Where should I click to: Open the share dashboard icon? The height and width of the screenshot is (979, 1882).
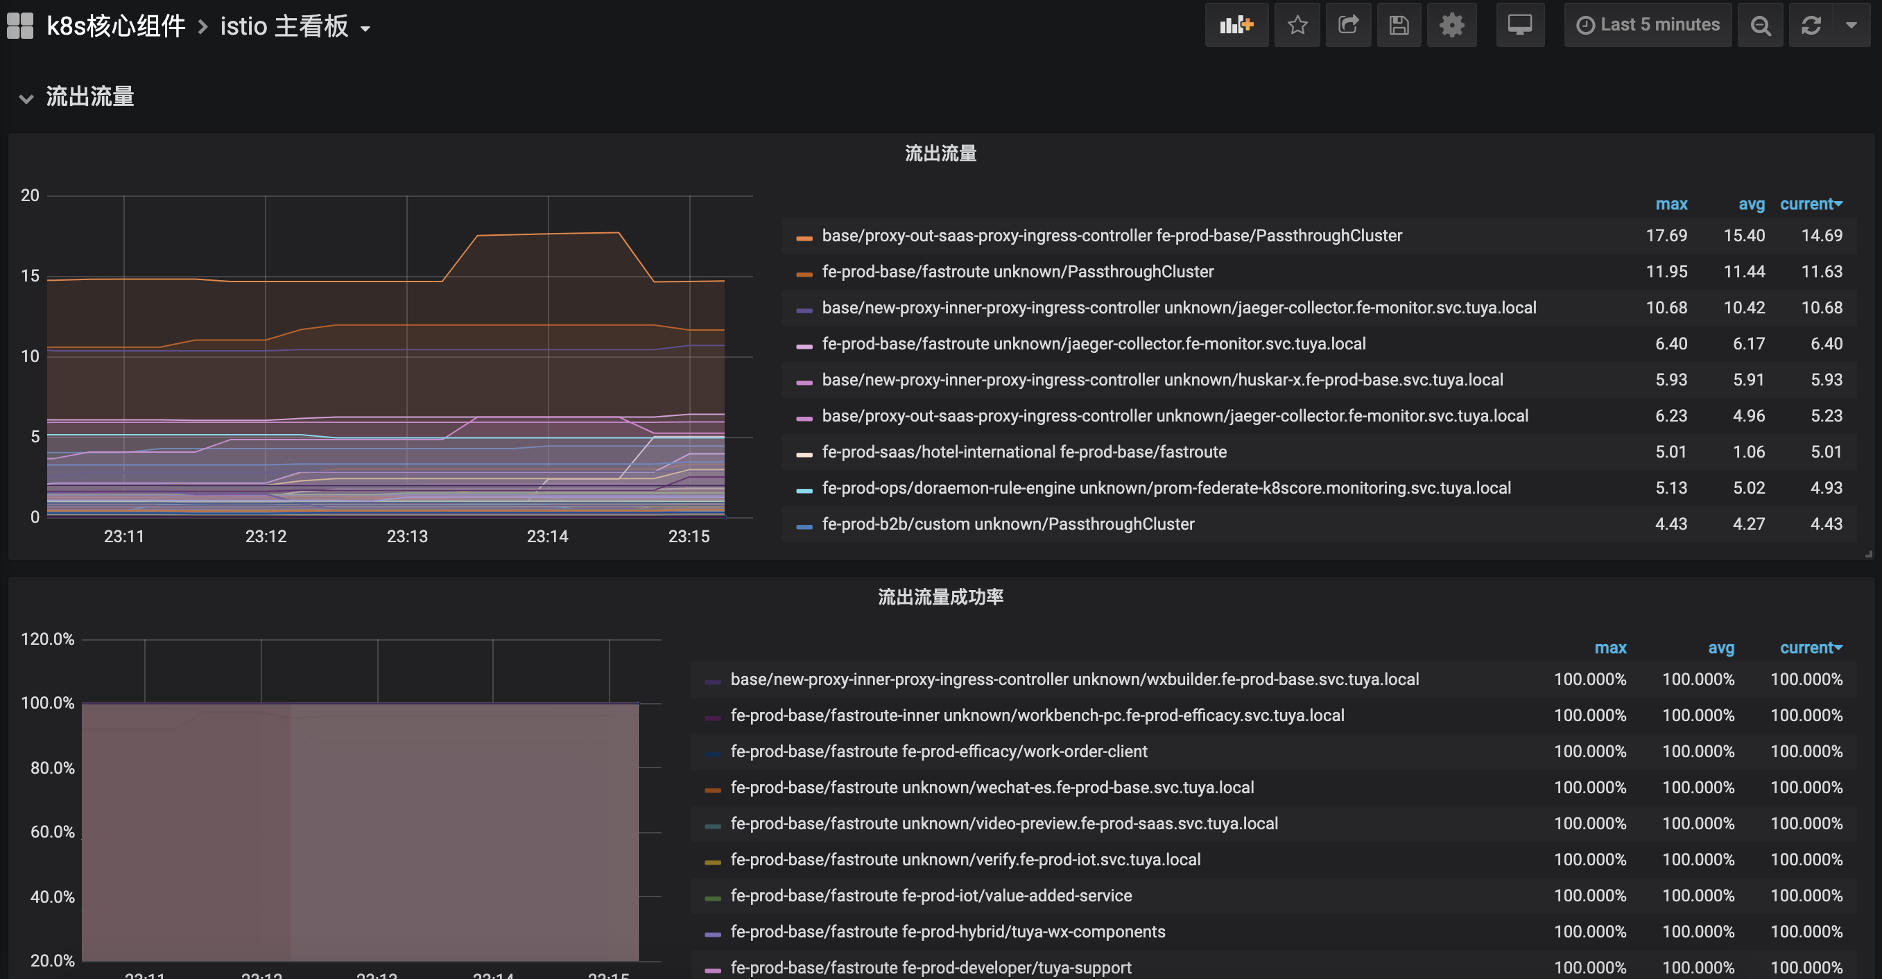pyautogui.click(x=1348, y=26)
